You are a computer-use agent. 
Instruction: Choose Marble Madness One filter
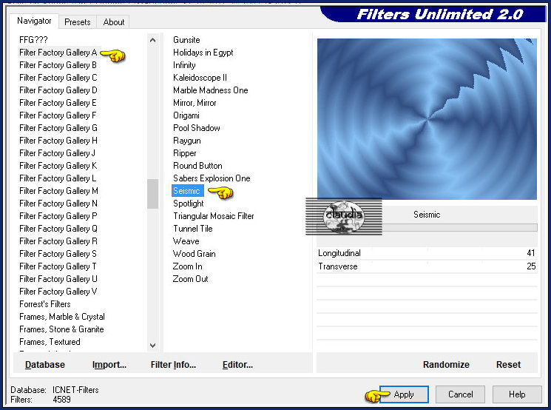point(211,90)
